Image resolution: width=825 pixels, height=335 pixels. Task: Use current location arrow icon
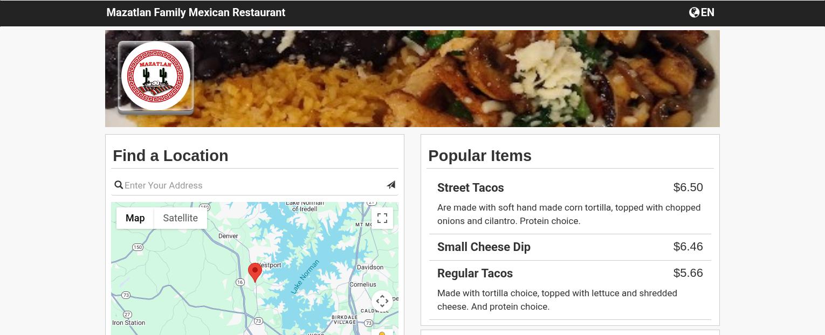[391, 185]
